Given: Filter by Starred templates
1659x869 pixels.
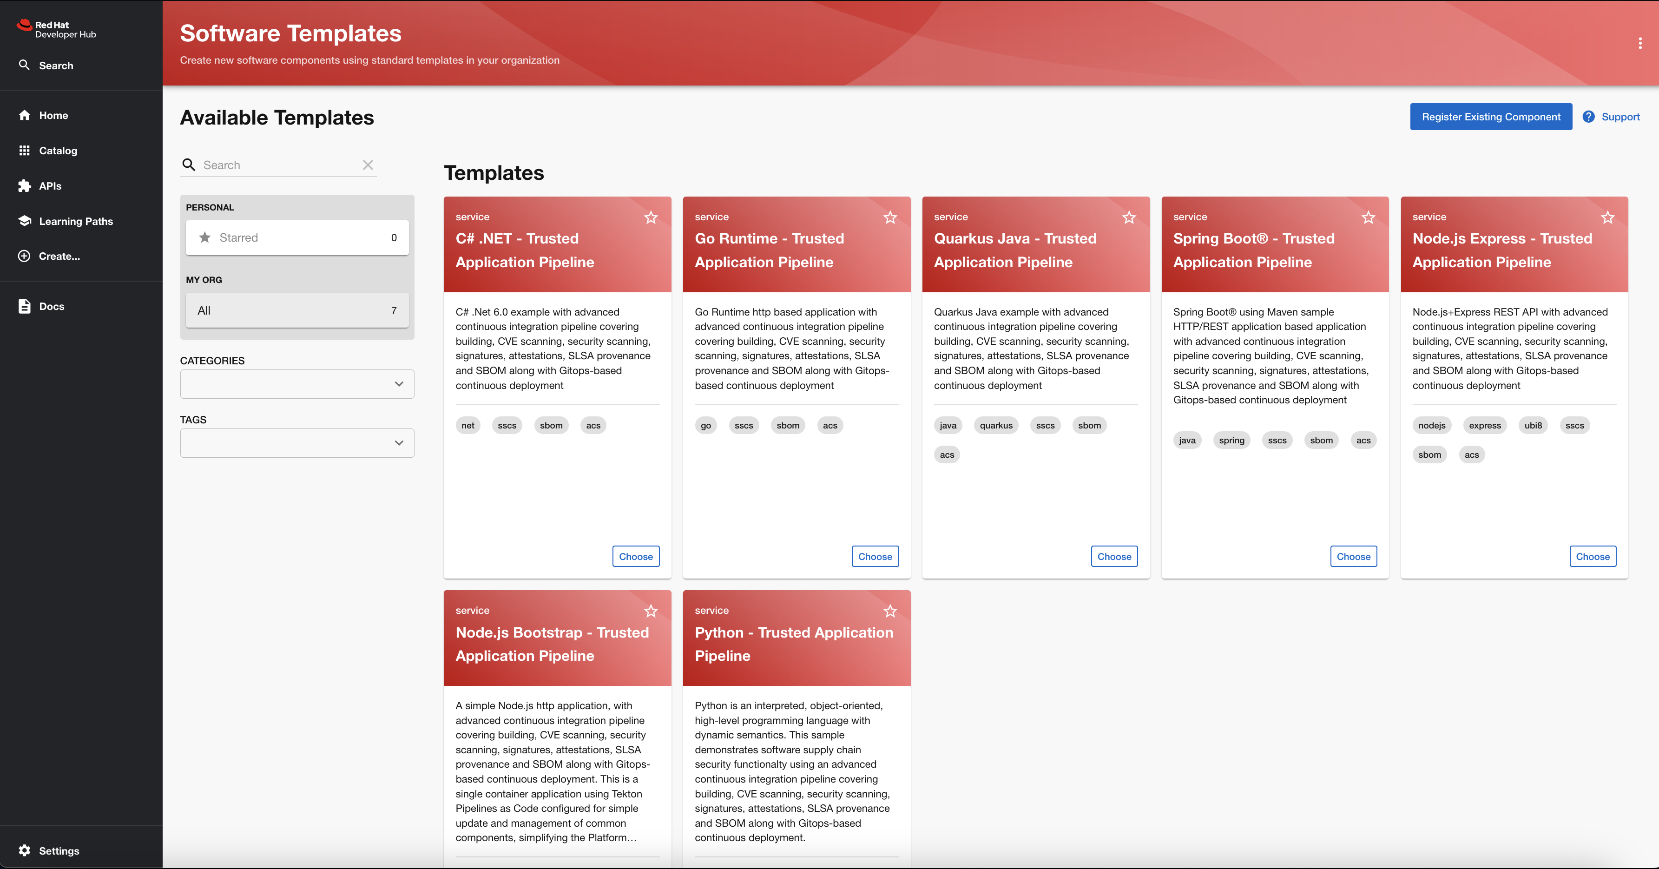Looking at the screenshot, I should pyautogui.click(x=297, y=238).
